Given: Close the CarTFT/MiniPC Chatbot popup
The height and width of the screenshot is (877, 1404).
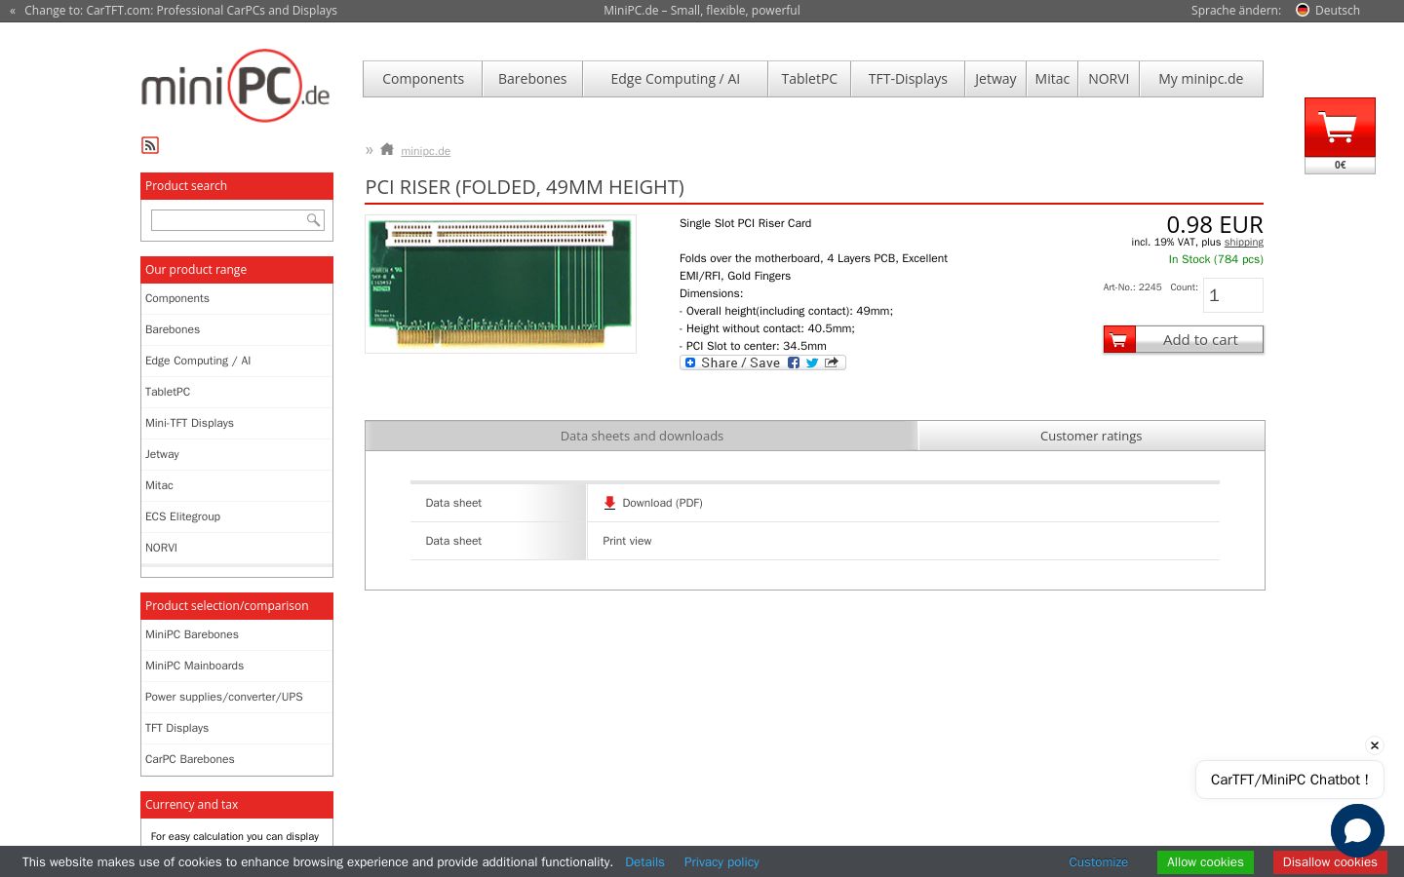Looking at the screenshot, I should tap(1375, 745).
